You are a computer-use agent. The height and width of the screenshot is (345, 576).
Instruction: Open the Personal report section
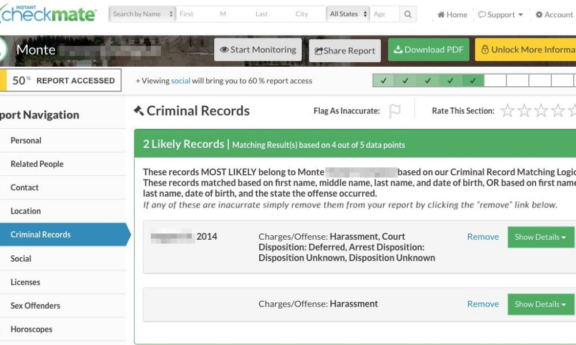tap(63, 140)
